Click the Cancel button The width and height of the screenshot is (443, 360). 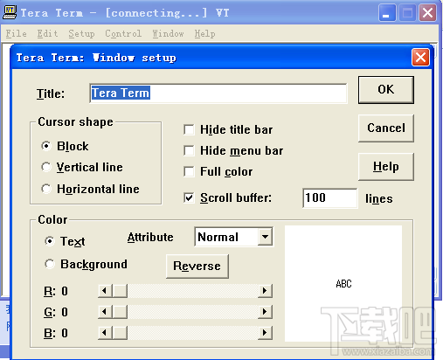point(386,128)
